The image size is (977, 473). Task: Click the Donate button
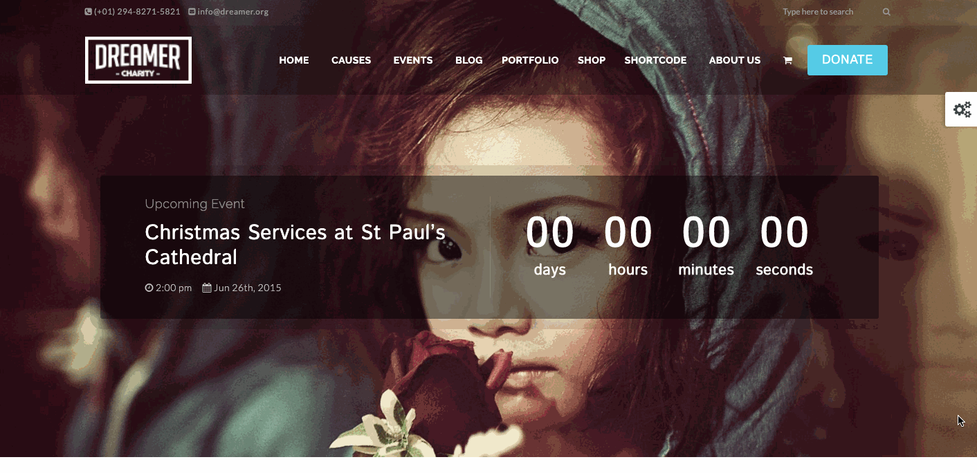coord(848,60)
